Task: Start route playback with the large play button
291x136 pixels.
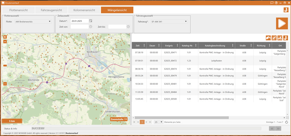Action: (x=282, y=23)
